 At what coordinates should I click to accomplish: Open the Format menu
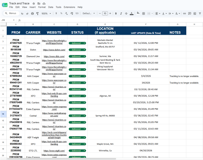[x=42, y=7]
